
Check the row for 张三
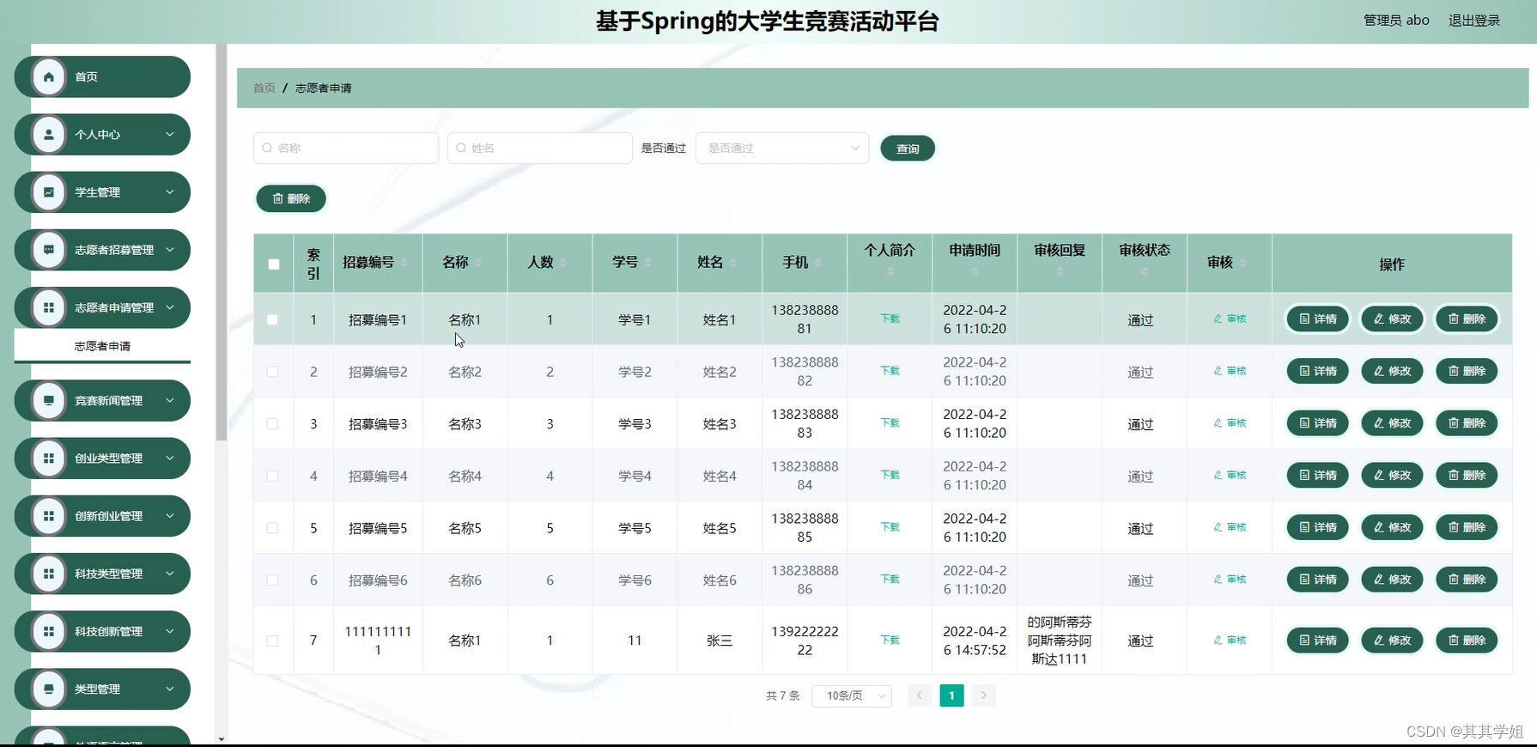pyautogui.click(x=272, y=641)
